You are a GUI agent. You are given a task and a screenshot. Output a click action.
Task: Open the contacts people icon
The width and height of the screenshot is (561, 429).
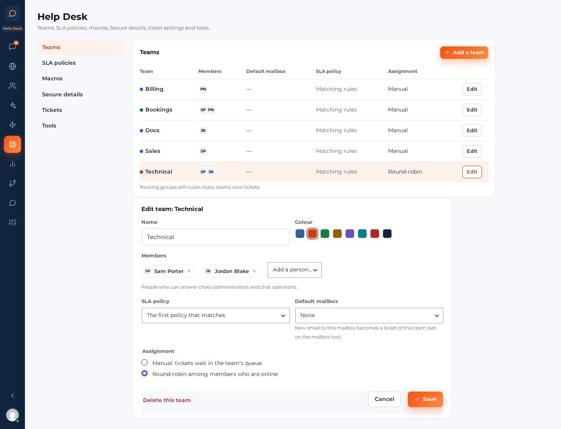pos(12,86)
